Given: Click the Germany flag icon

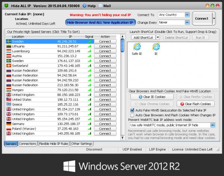Looking at the screenshot, I should (x=9, y=124).
